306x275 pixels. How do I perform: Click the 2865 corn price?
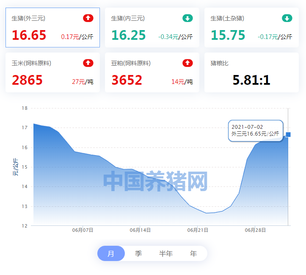(27, 80)
